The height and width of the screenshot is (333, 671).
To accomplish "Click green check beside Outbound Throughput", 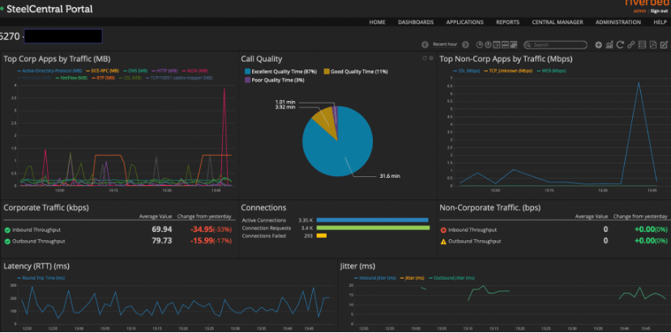I will 7,241.
